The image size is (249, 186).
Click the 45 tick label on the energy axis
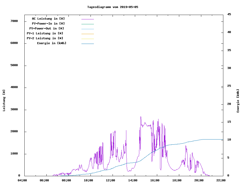click(229, 14)
